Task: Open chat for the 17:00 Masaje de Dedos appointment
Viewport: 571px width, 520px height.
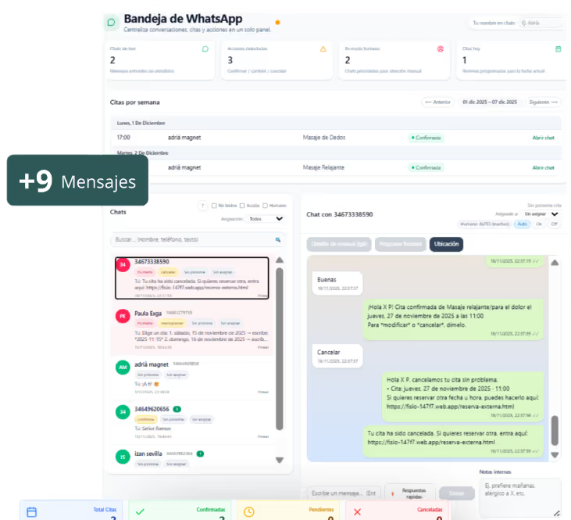Action: point(543,138)
